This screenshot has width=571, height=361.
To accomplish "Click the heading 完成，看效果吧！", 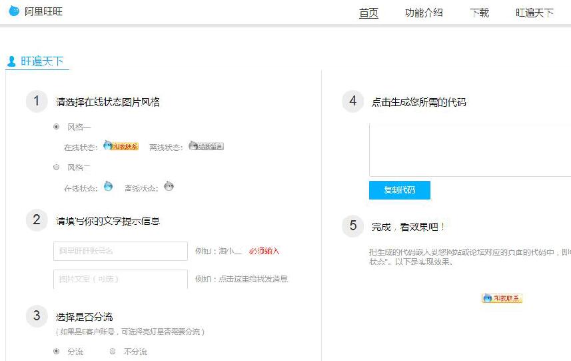I will click(408, 227).
